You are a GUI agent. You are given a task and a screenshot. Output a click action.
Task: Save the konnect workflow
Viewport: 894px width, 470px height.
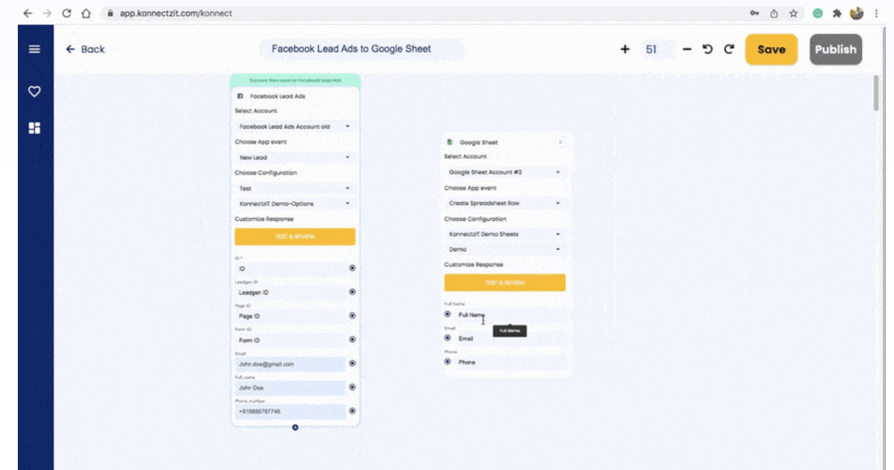pos(771,49)
